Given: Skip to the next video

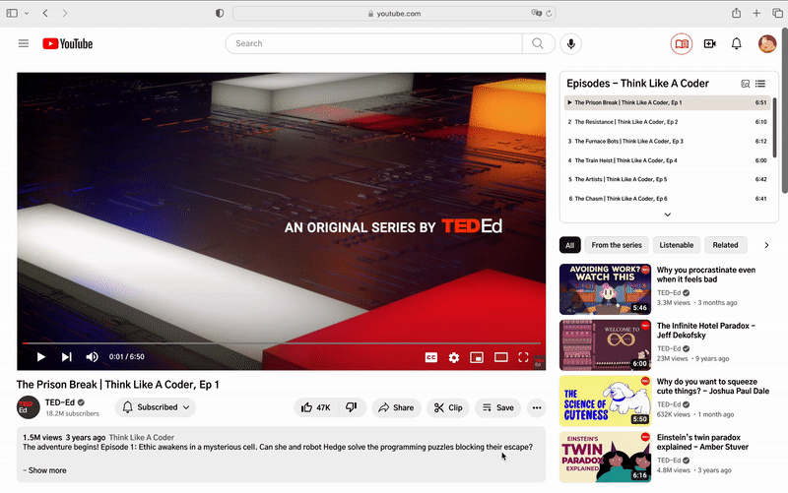Looking at the screenshot, I should pos(66,357).
